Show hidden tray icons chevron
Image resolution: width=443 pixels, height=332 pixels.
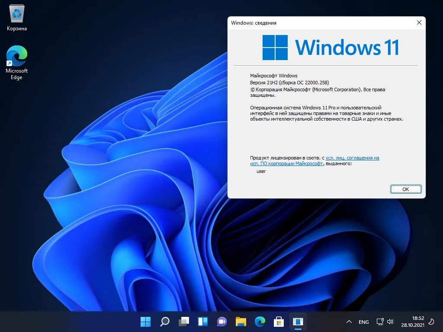(x=349, y=322)
